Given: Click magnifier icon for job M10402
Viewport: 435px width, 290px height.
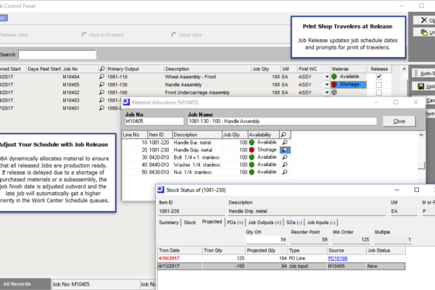Looking at the screenshot, I should 101,92.
